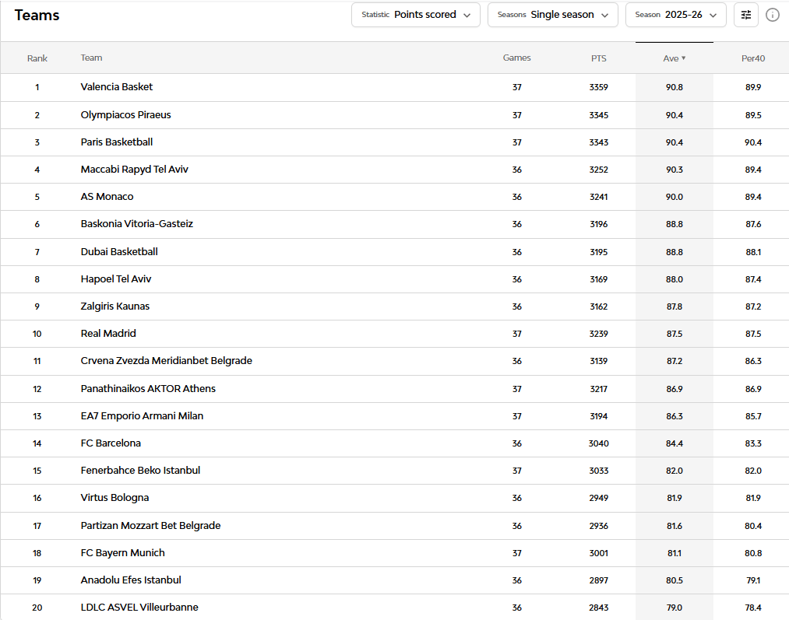Open the Valencia Basket team link
Screen dimensions: 789x620
117,87
